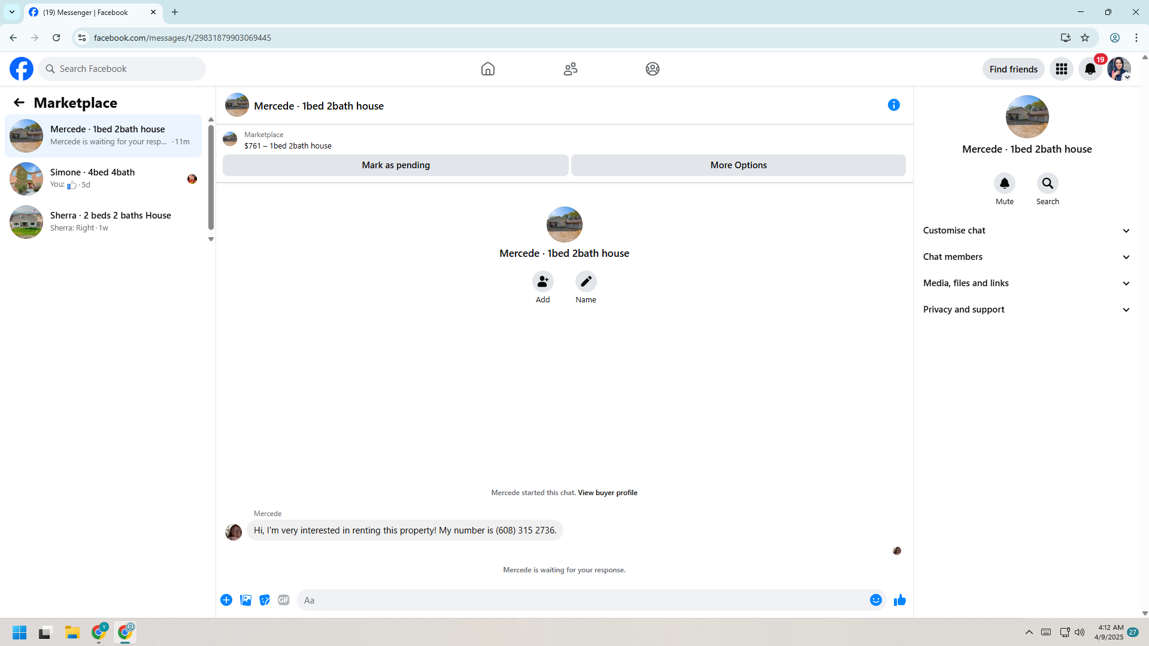View site information in address bar
This screenshot has width=1149, height=646.
(82, 38)
